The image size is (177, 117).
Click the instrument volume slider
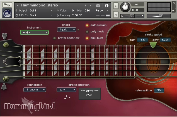159,16
